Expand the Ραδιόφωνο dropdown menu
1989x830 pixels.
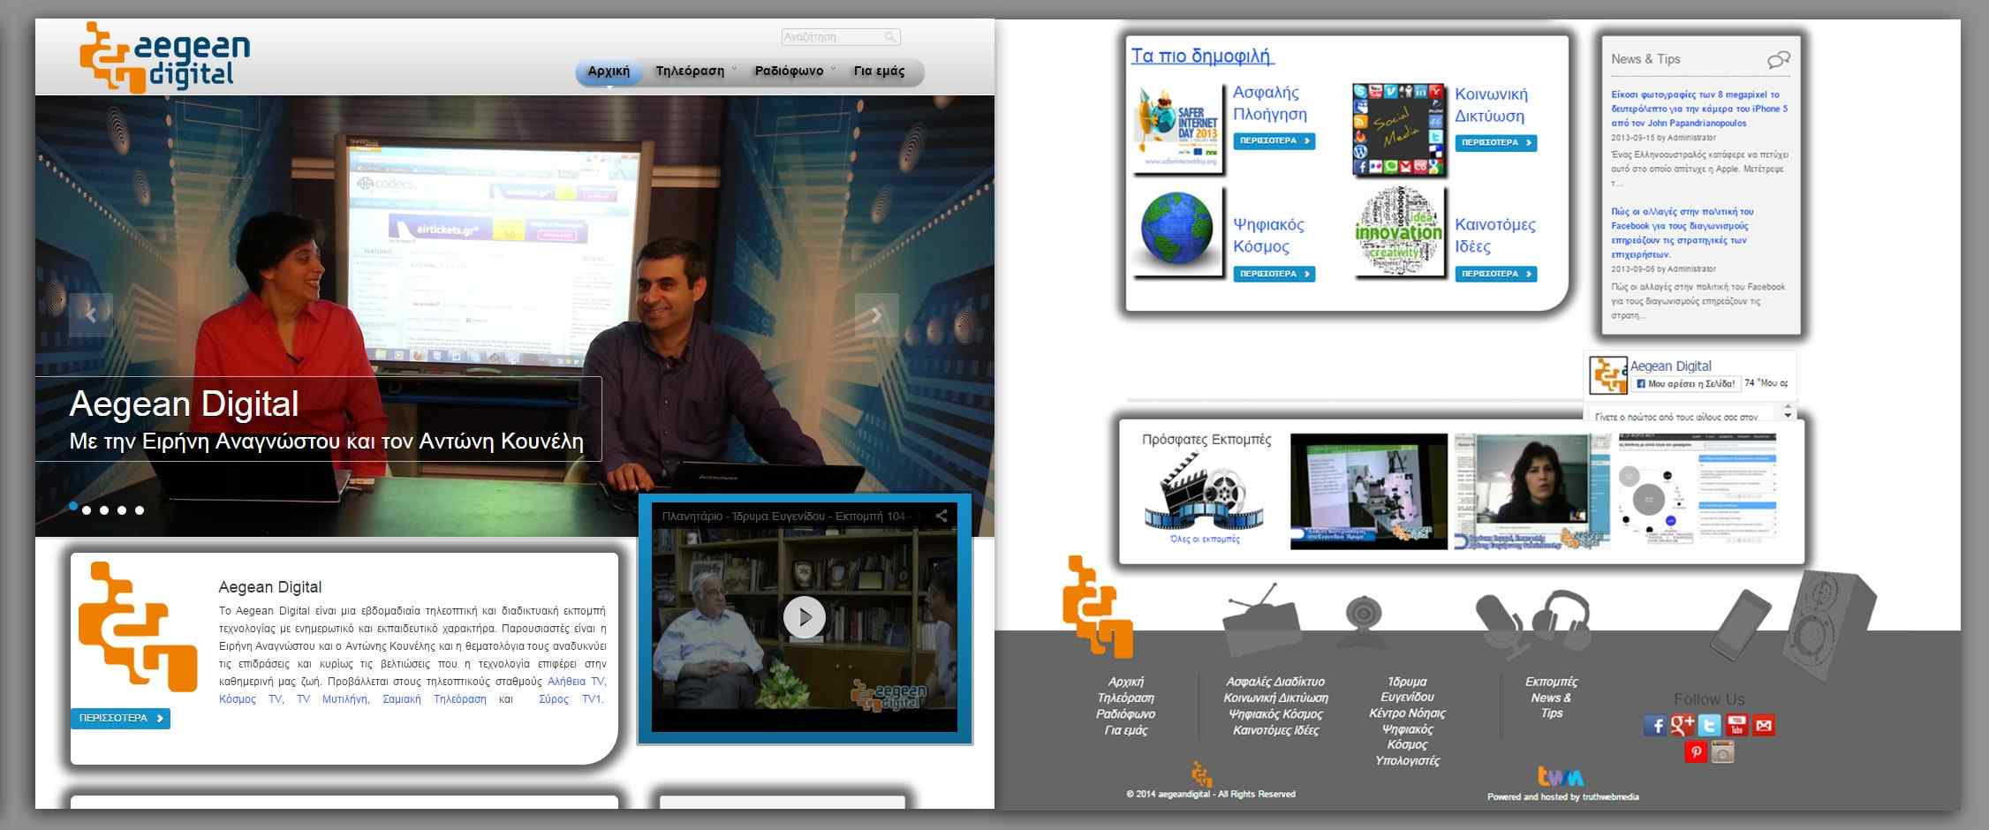pyautogui.click(x=794, y=72)
